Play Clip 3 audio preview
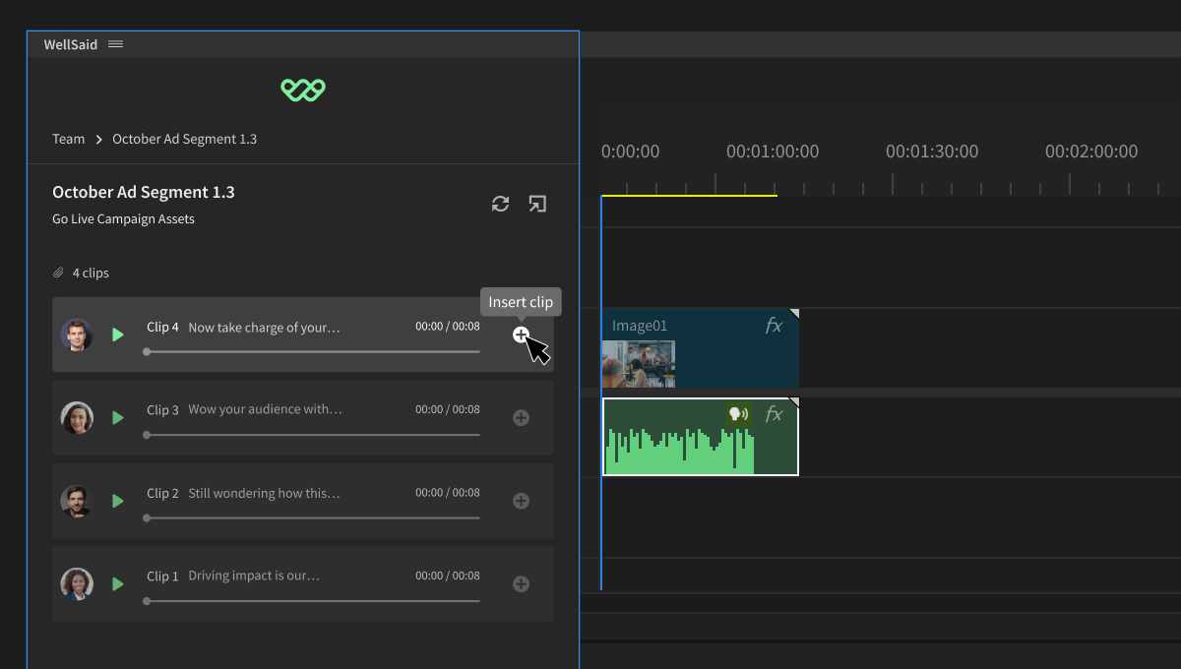The width and height of the screenshot is (1181, 669). click(x=118, y=418)
